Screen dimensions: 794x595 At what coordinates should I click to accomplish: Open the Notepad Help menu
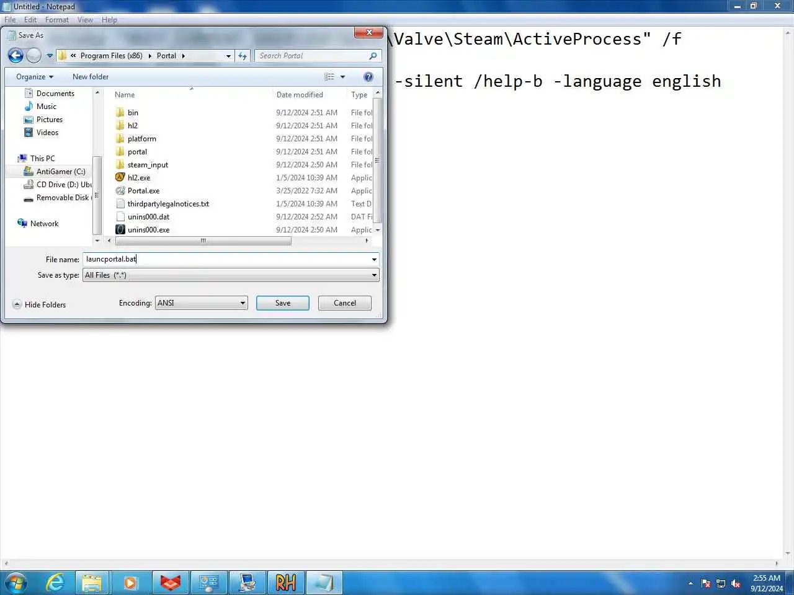(x=109, y=20)
